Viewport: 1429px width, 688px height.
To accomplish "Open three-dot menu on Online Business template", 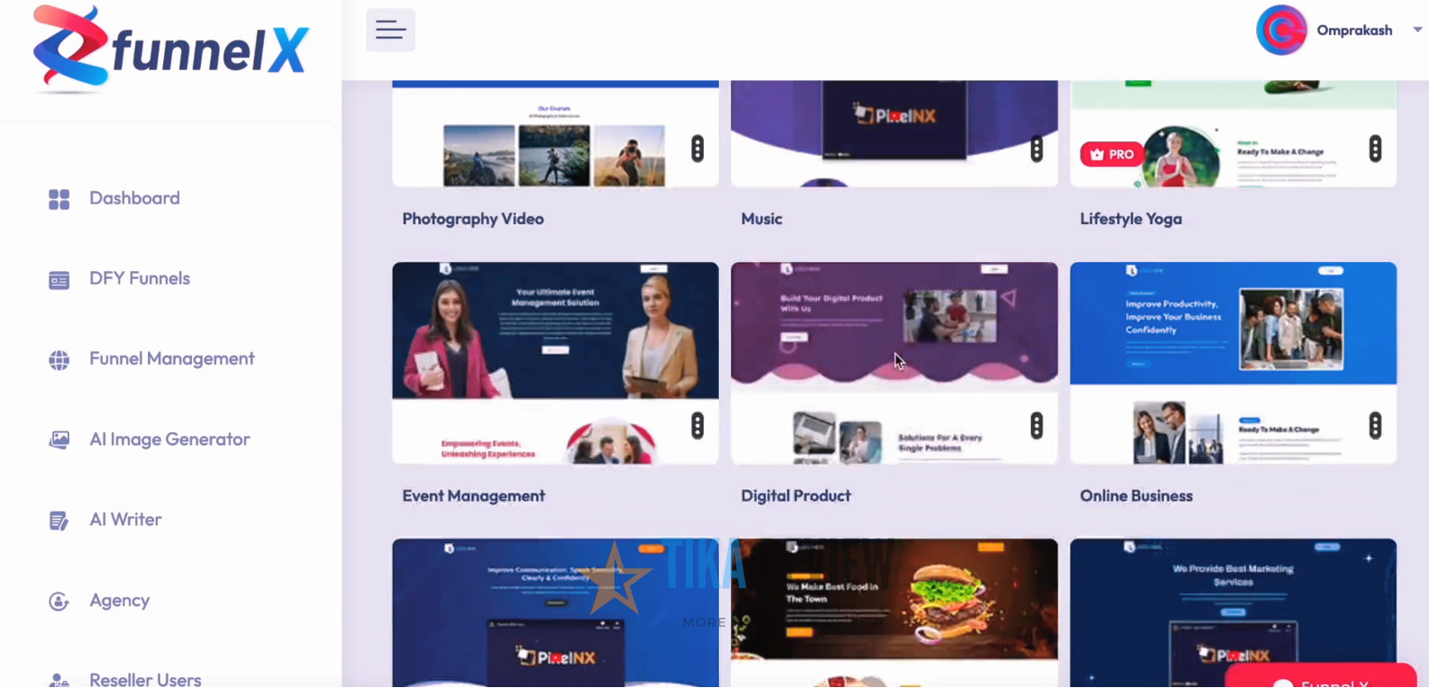I will point(1375,425).
